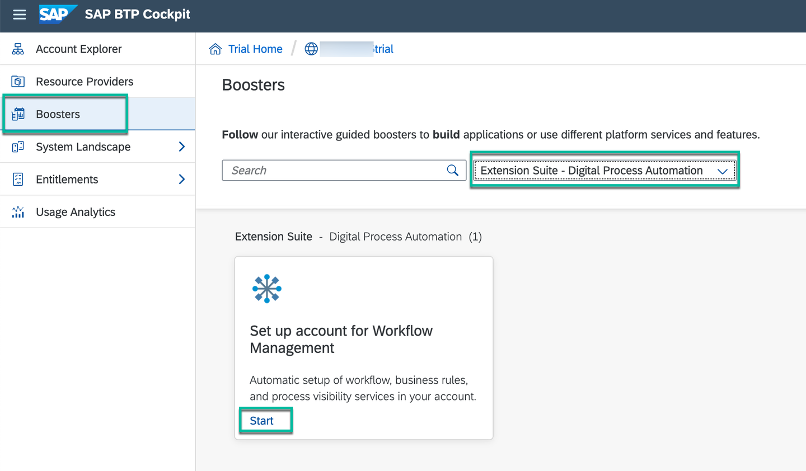Expand the Entitlements submenu chevron

tap(181, 179)
